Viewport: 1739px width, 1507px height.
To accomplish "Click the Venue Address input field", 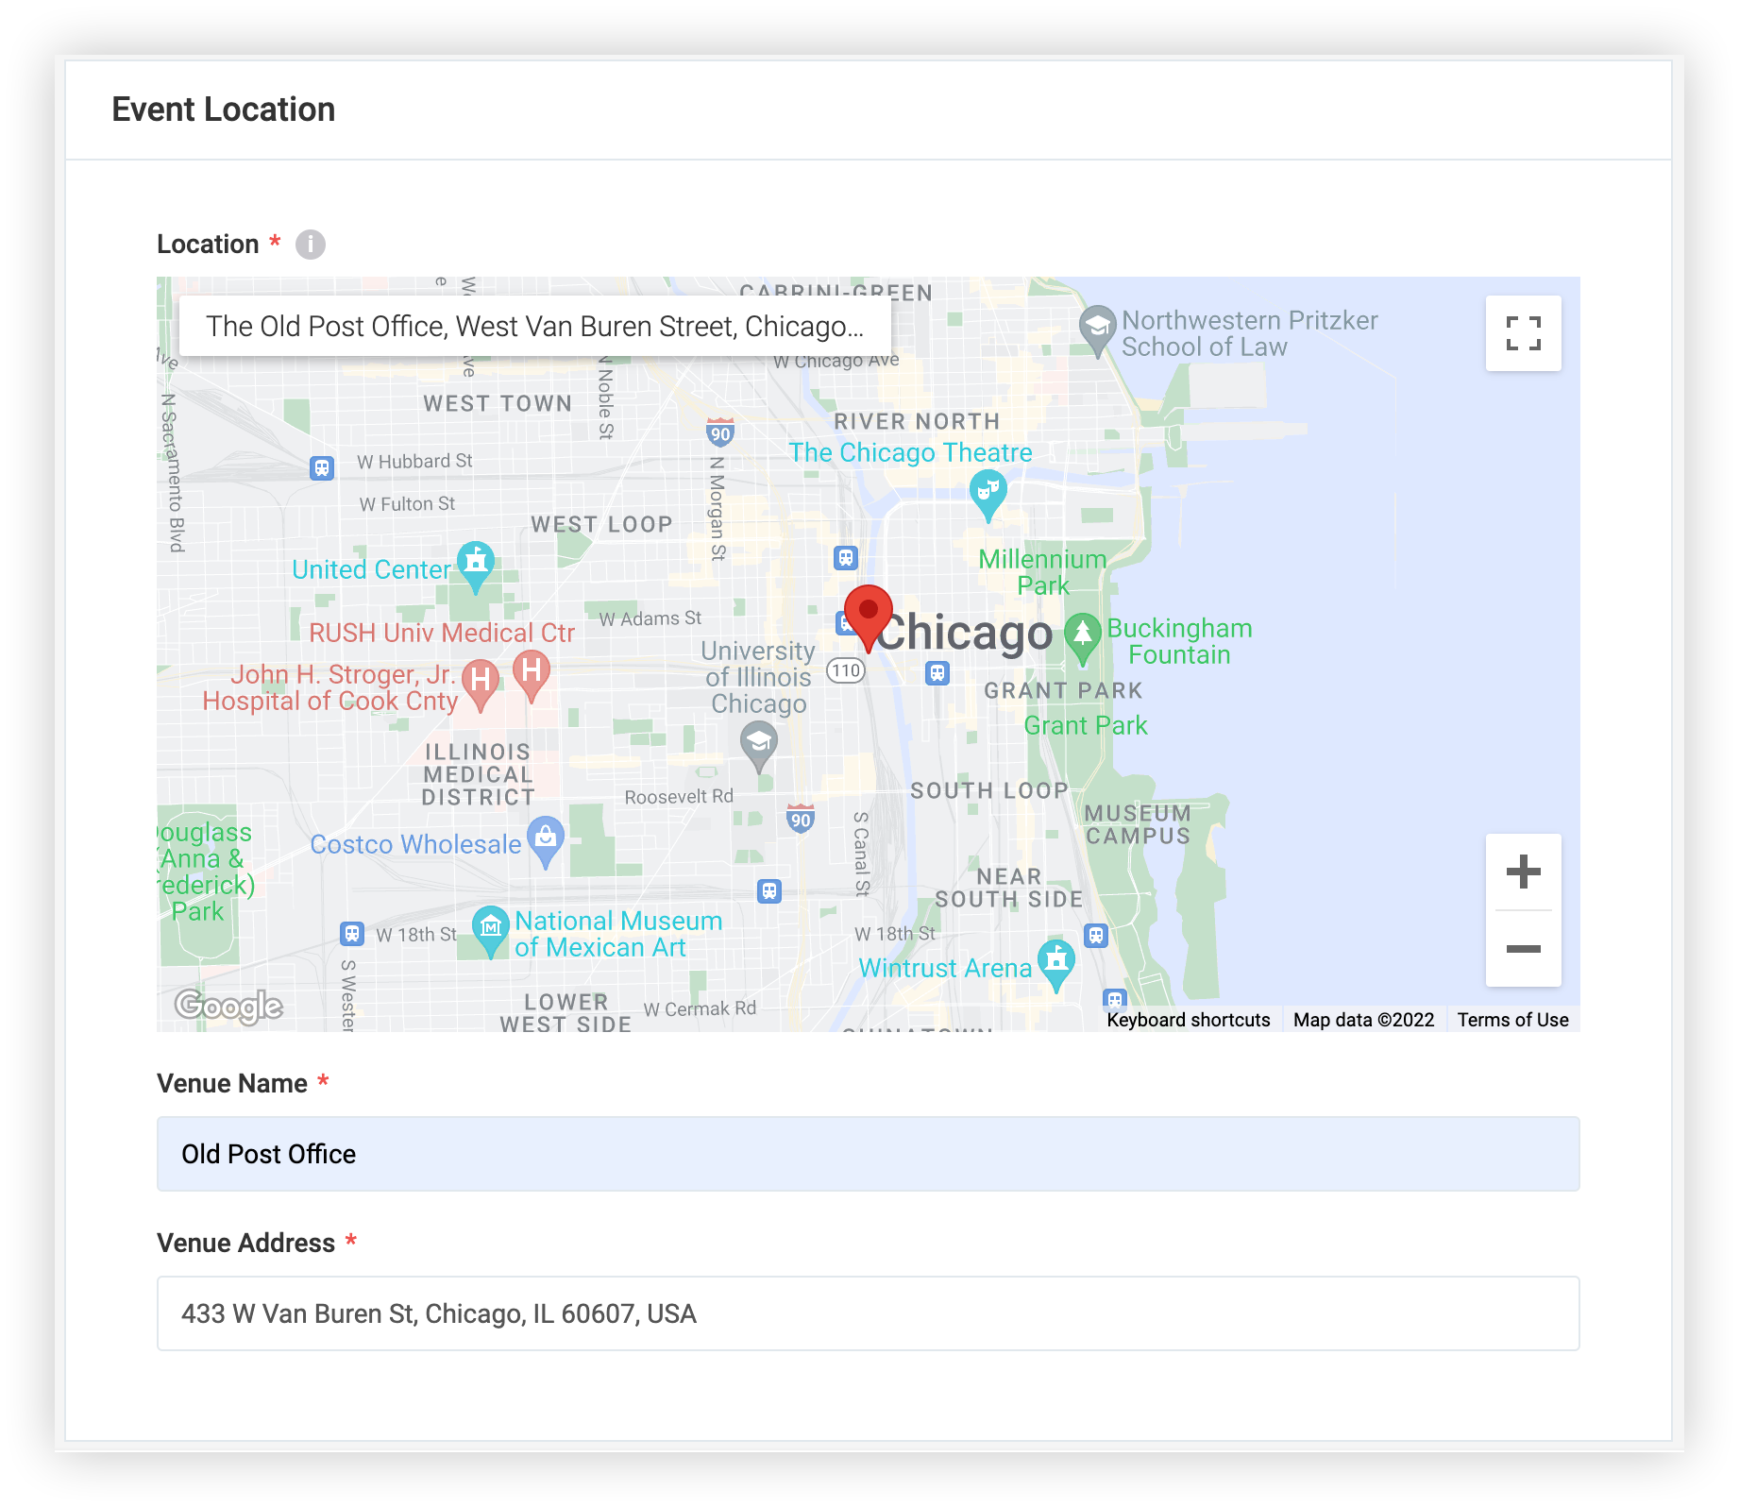I will [x=868, y=1313].
